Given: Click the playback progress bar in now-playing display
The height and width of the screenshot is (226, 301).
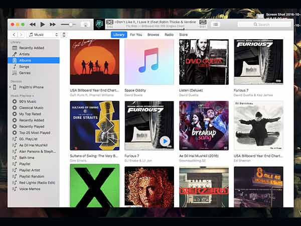Looking at the screenshot, I should click(156, 29).
